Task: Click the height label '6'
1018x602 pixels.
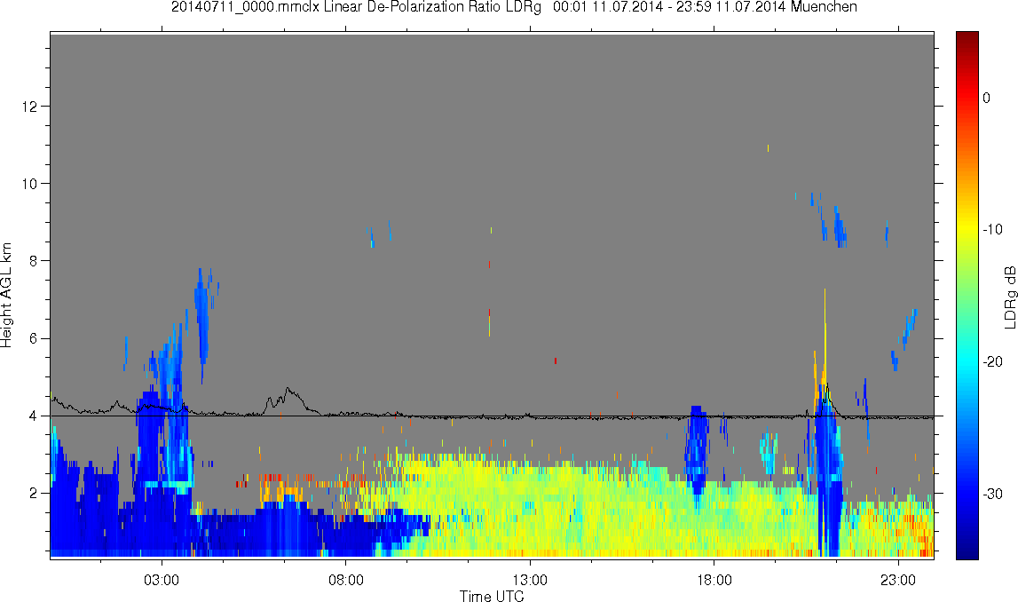Action: point(33,338)
